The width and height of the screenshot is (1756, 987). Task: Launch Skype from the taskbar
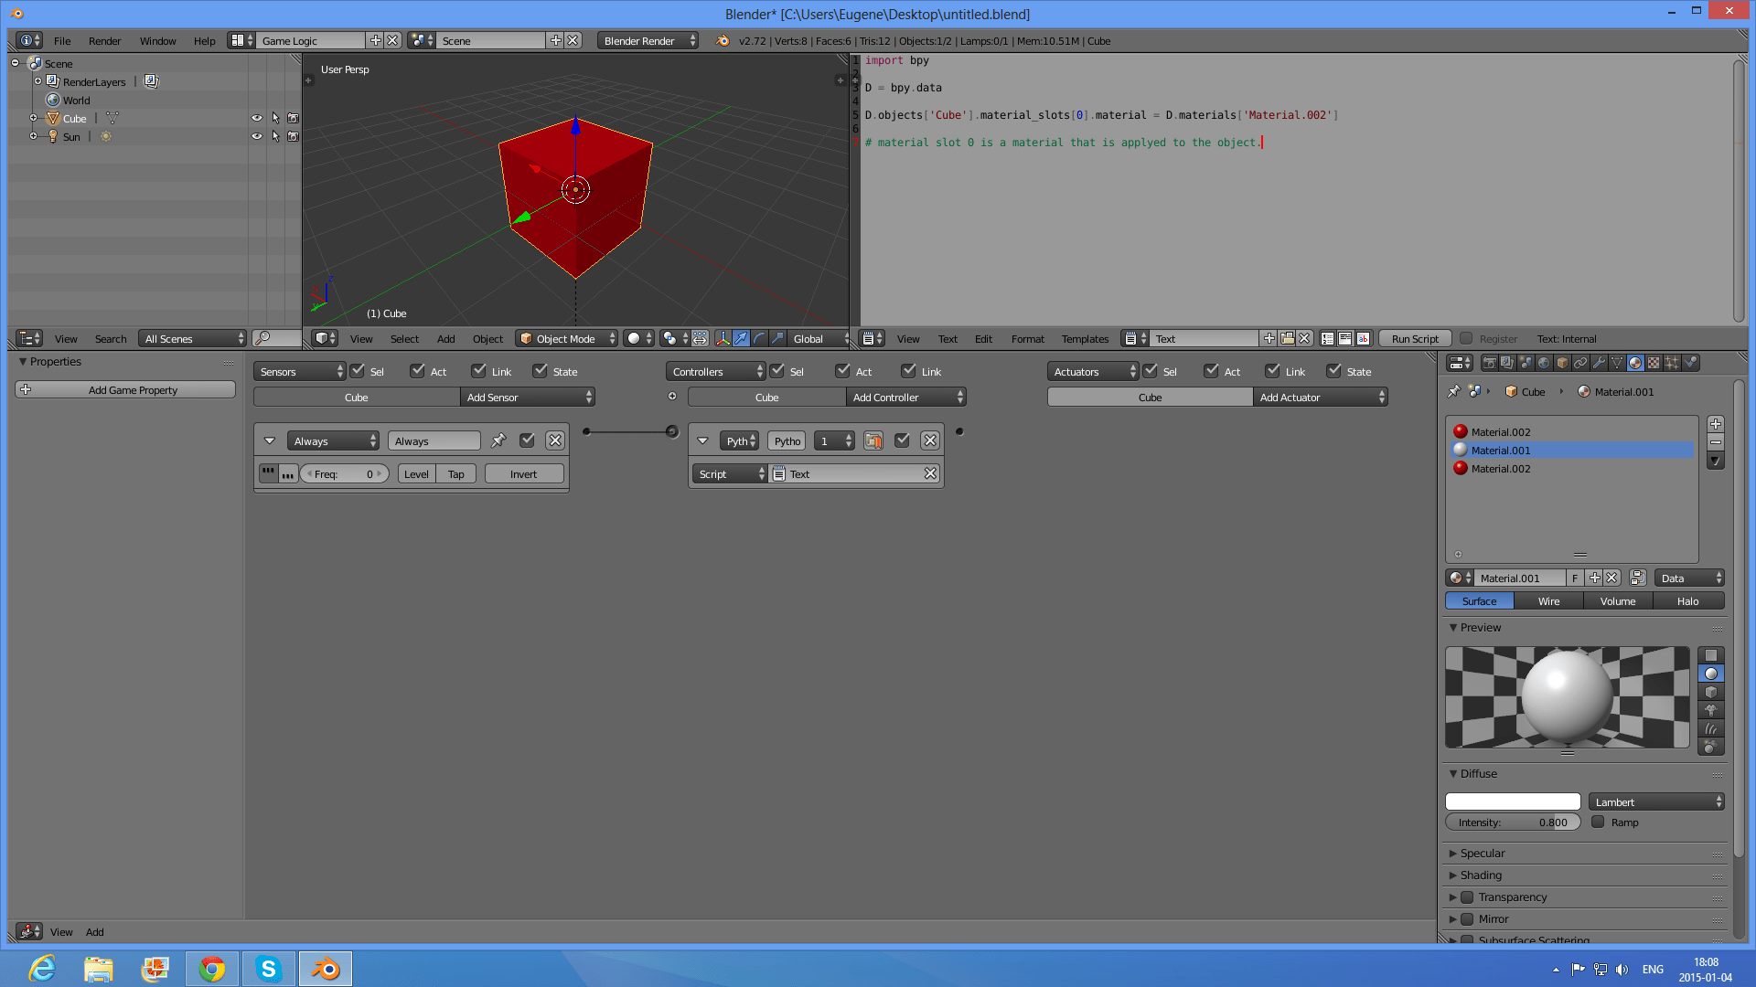click(268, 969)
